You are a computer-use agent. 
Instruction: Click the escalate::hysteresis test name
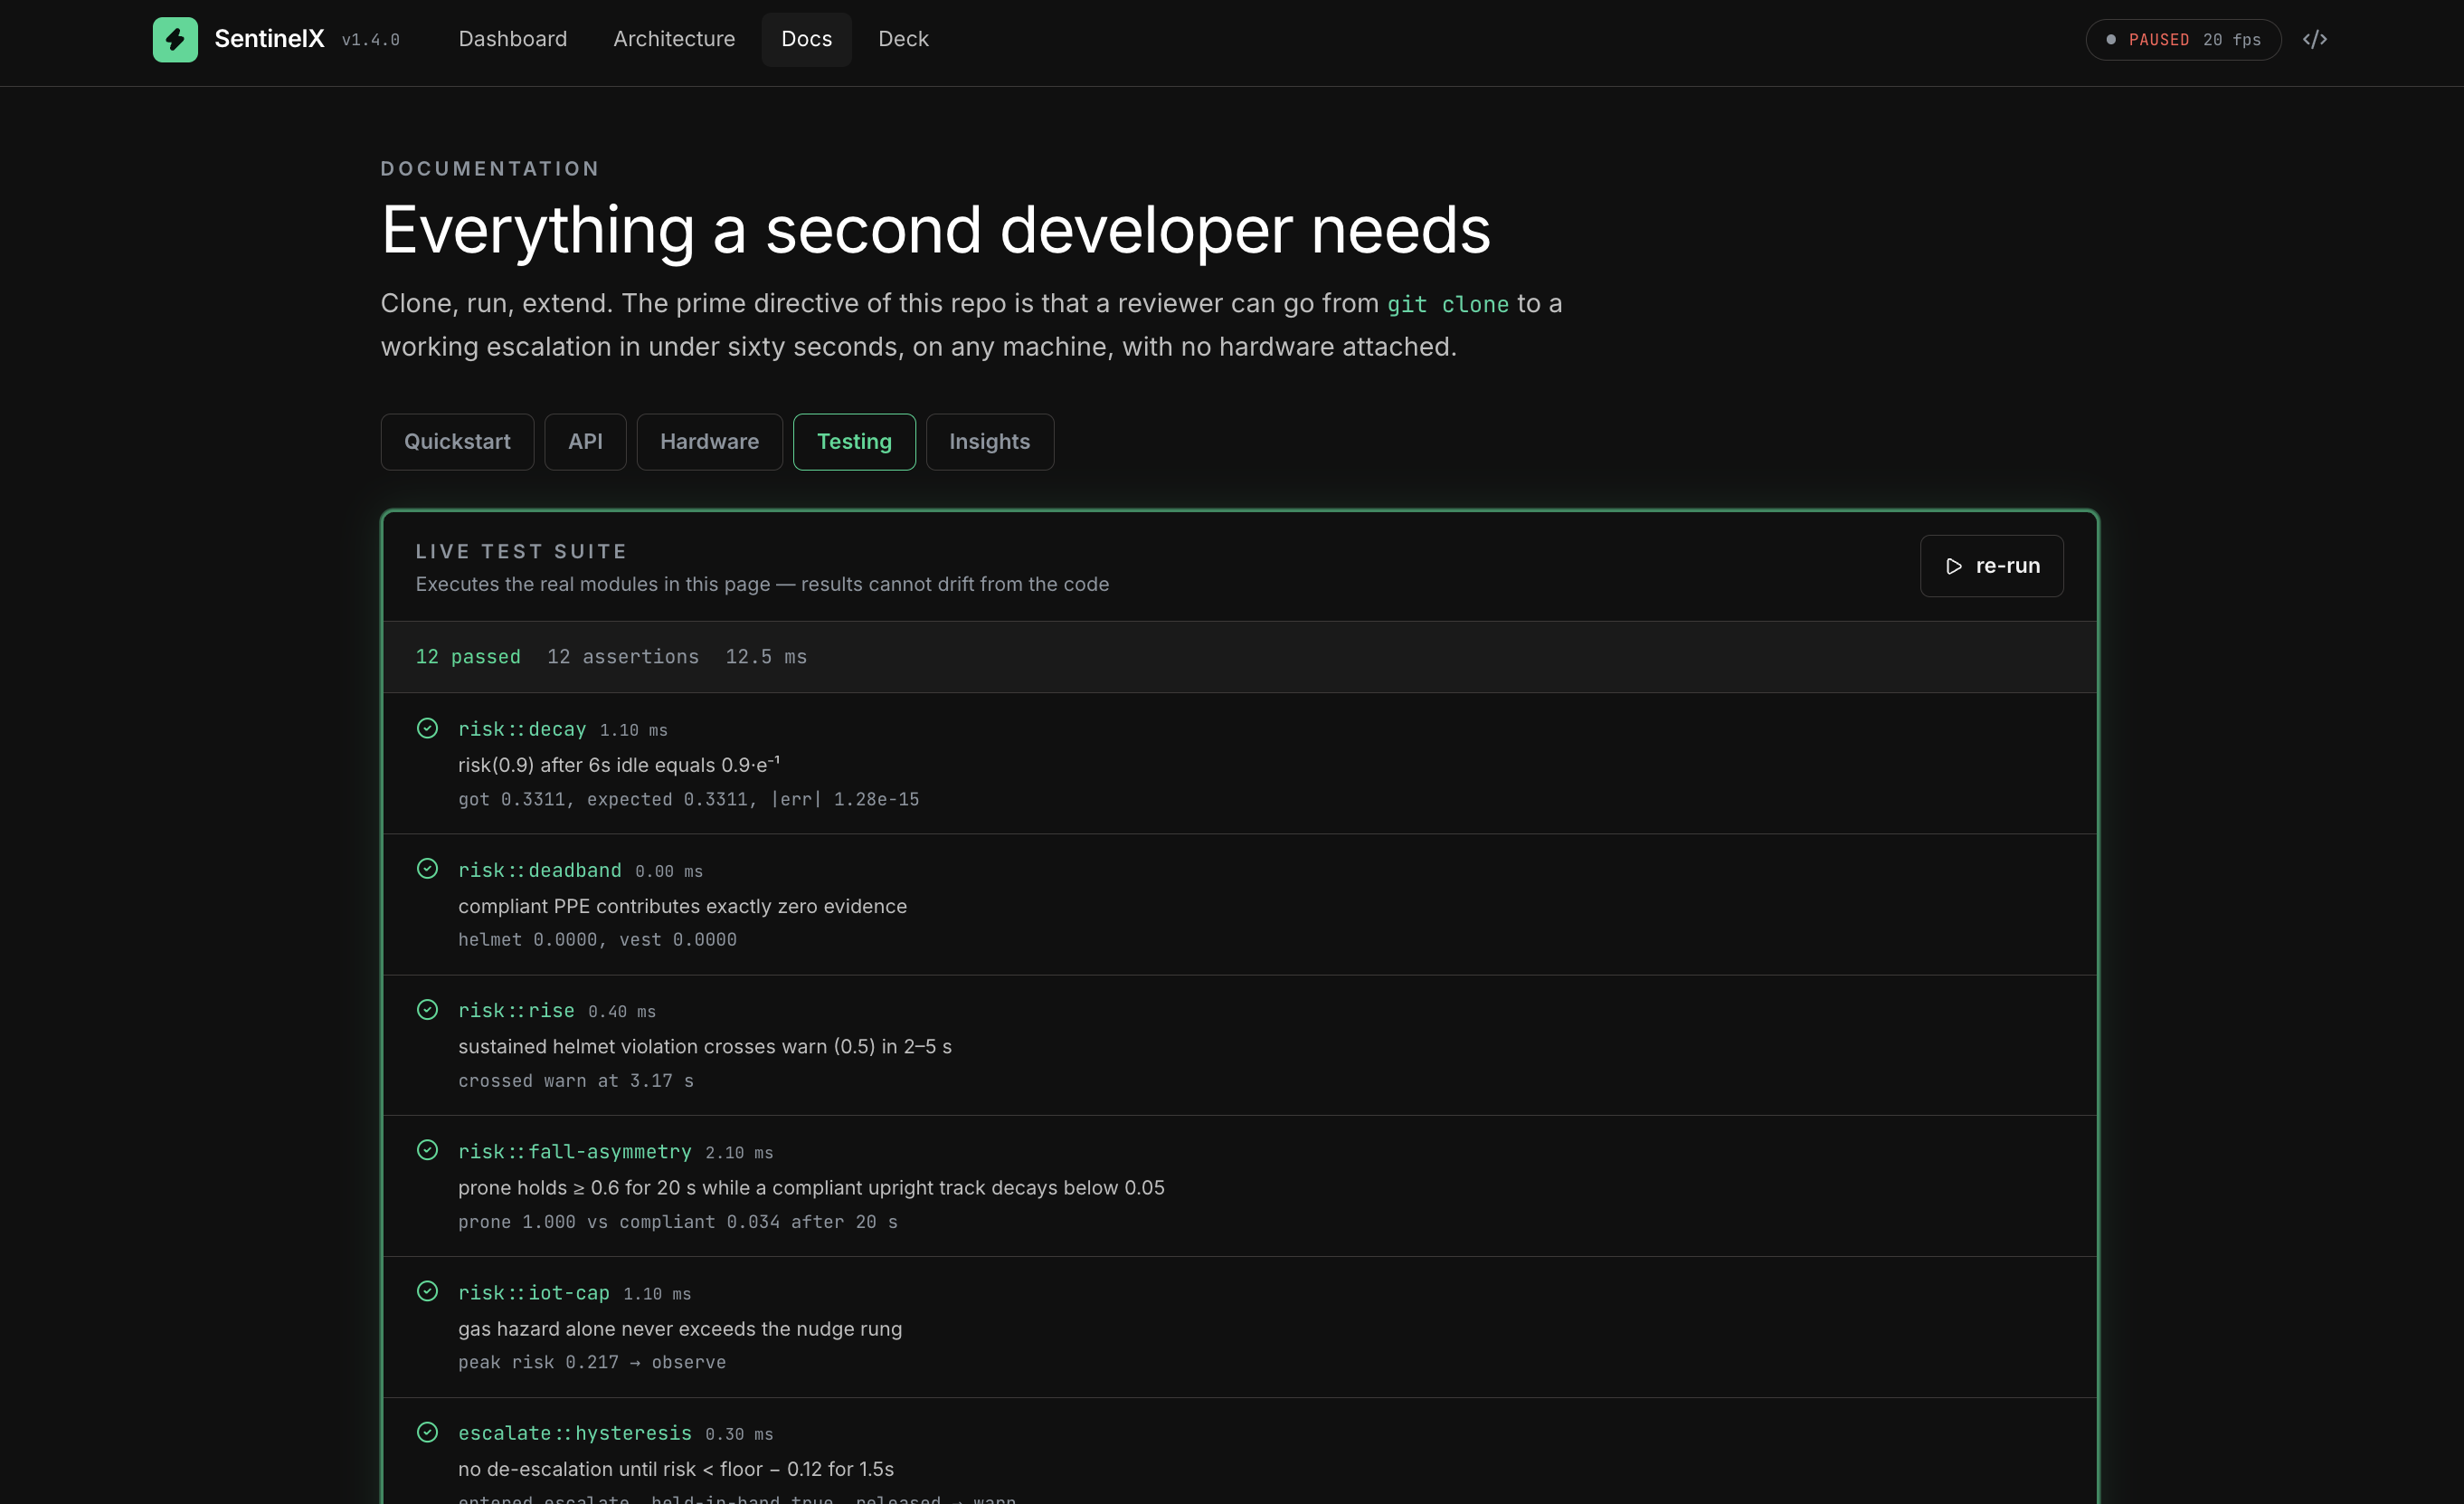tap(574, 1433)
